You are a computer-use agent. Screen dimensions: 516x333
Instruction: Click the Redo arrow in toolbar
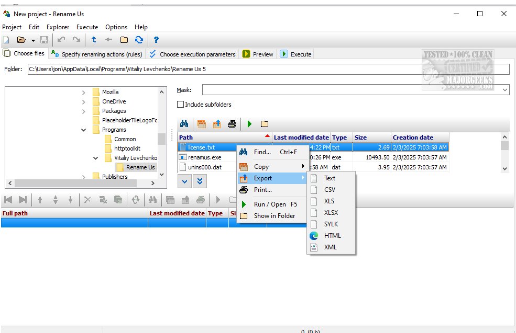[x=76, y=40]
